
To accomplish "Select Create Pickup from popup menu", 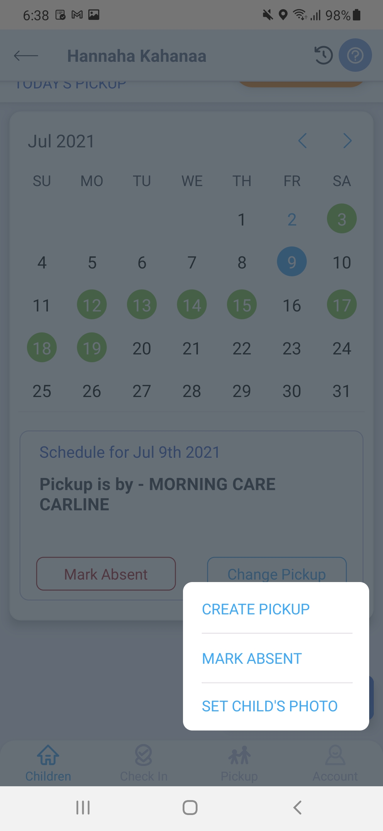I will tap(256, 609).
